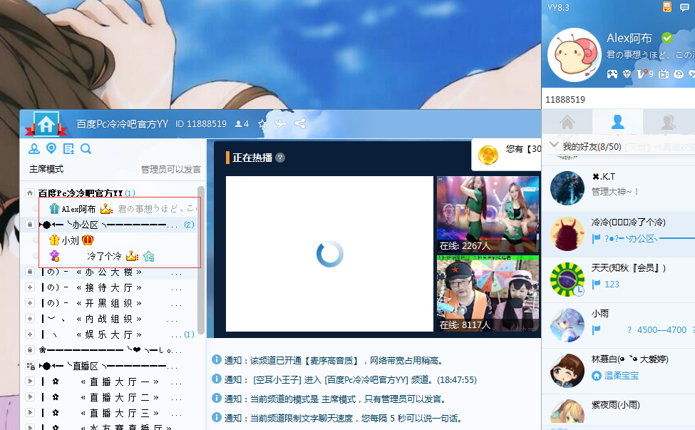Viewport: 695px width, 430px height.
Task: Switch to the home tab in YY main panel
Action: pyautogui.click(x=567, y=121)
